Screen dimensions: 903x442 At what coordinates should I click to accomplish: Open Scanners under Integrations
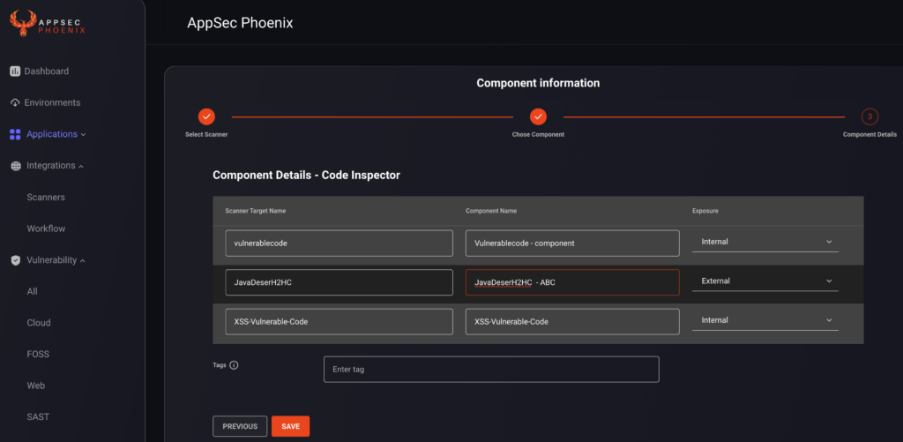point(46,197)
